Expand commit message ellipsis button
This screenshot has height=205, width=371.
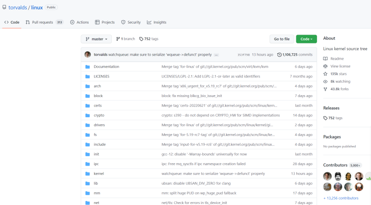pyautogui.click(x=216, y=55)
